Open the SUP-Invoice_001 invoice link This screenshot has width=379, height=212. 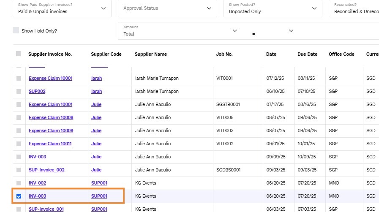pyautogui.click(x=46, y=209)
